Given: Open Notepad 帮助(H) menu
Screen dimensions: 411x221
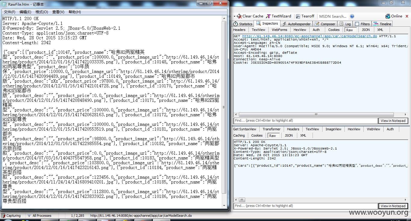Looking at the screenshot, I should pyautogui.click(x=75, y=12).
